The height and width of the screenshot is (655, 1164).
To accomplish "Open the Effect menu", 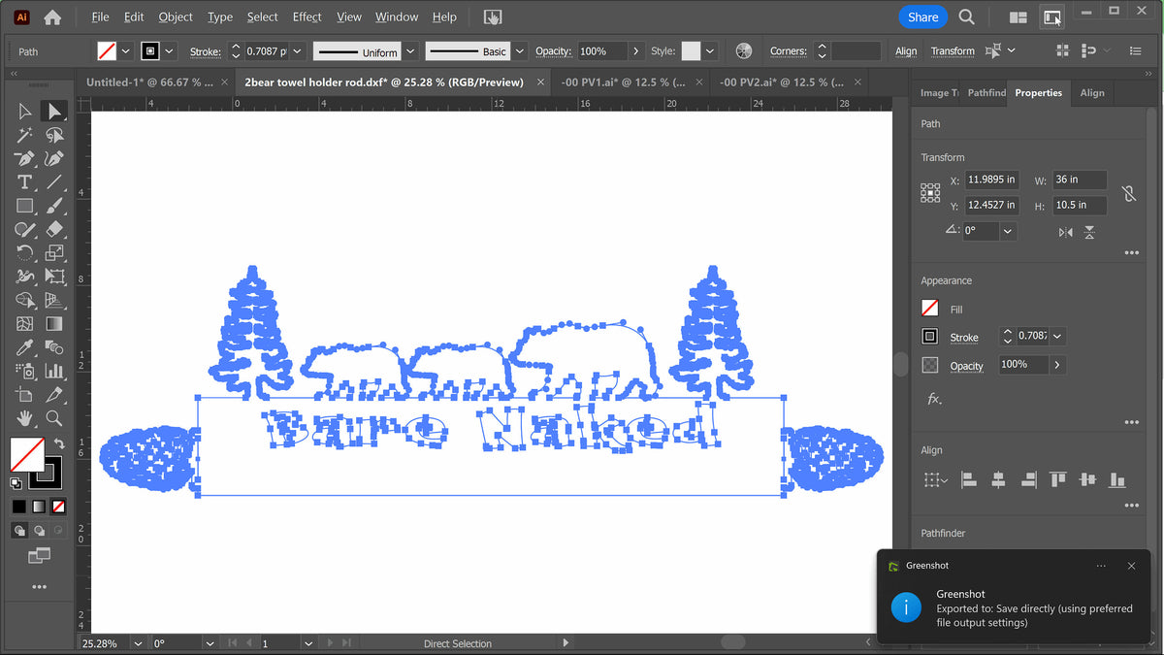I will pyautogui.click(x=307, y=16).
